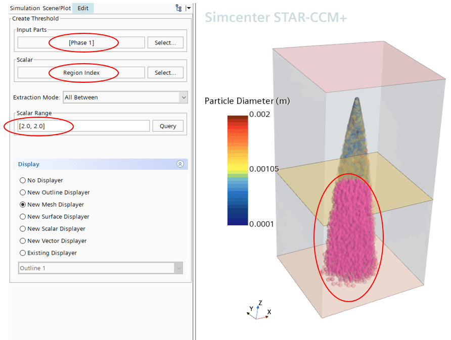Choose Existing Displayer radio button
This screenshot has height=340, width=451.
pos(22,253)
